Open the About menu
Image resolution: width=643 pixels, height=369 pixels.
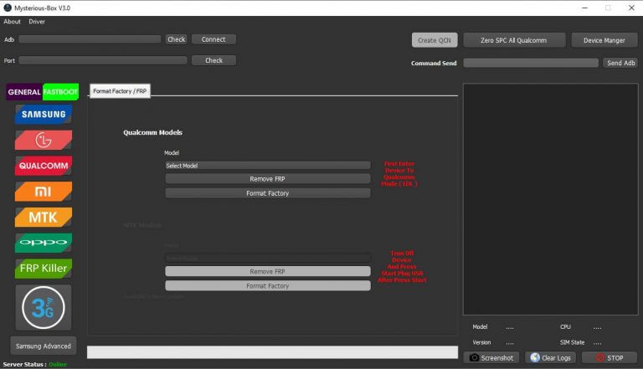(x=12, y=21)
